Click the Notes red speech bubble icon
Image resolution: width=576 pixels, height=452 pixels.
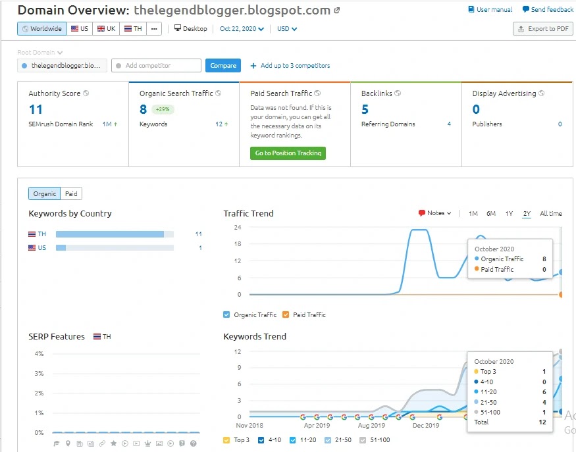click(x=422, y=213)
